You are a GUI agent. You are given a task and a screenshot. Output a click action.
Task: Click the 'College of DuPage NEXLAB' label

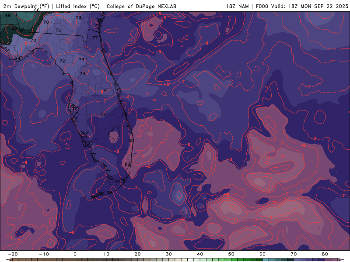point(141,6)
